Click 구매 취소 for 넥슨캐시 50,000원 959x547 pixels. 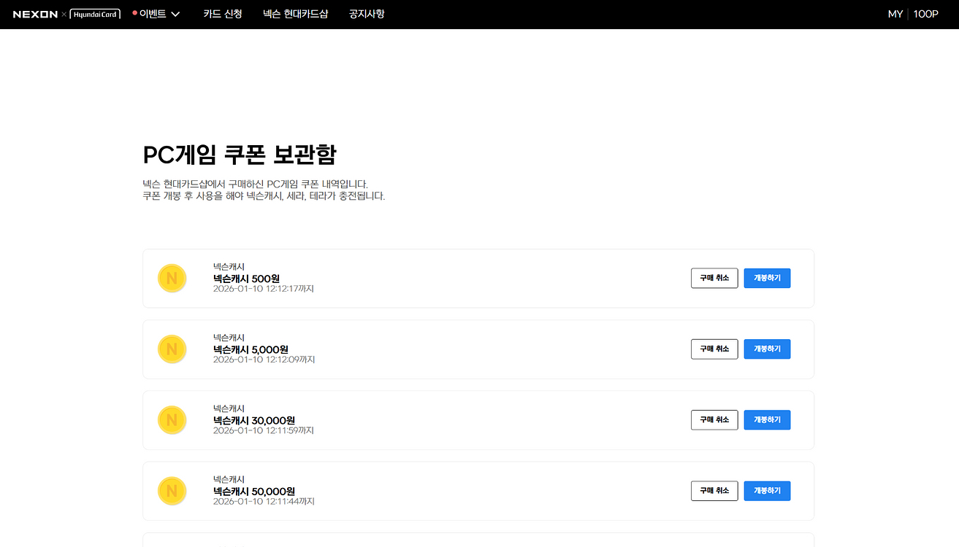pyautogui.click(x=714, y=491)
